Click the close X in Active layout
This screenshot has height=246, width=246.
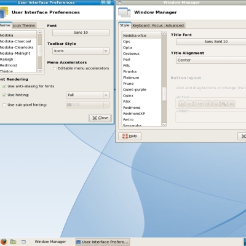coord(231,104)
